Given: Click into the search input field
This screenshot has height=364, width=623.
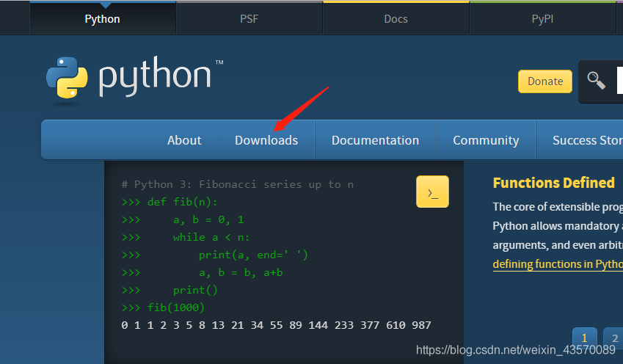Looking at the screenshot, I should click(x=620, y=81).
